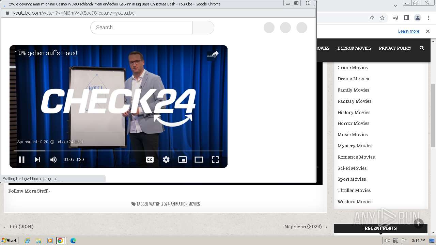Open Family Movies category
Screen dimensions: 436x245
click(x=354, y=90)
